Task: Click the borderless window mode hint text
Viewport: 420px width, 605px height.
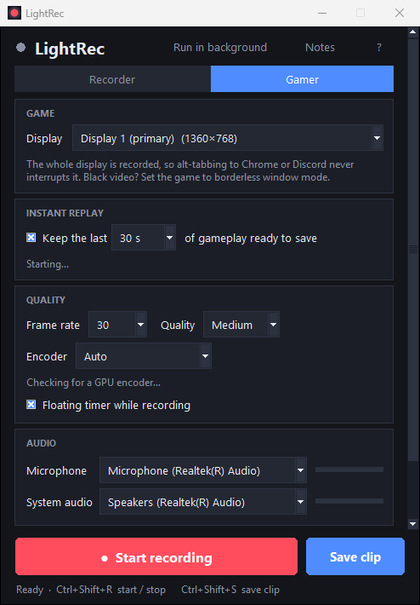Action: point(190,171)
